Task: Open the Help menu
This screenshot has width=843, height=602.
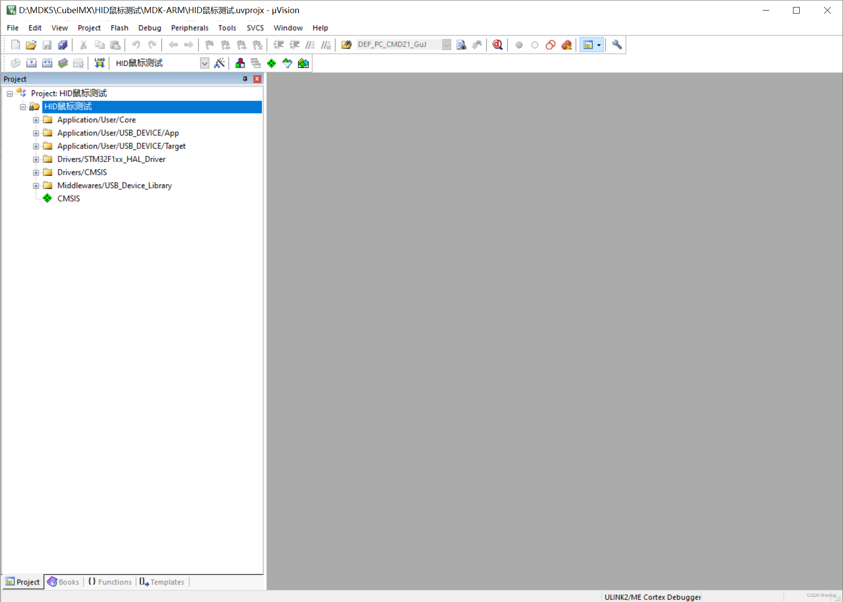Action: pos(320,28)
